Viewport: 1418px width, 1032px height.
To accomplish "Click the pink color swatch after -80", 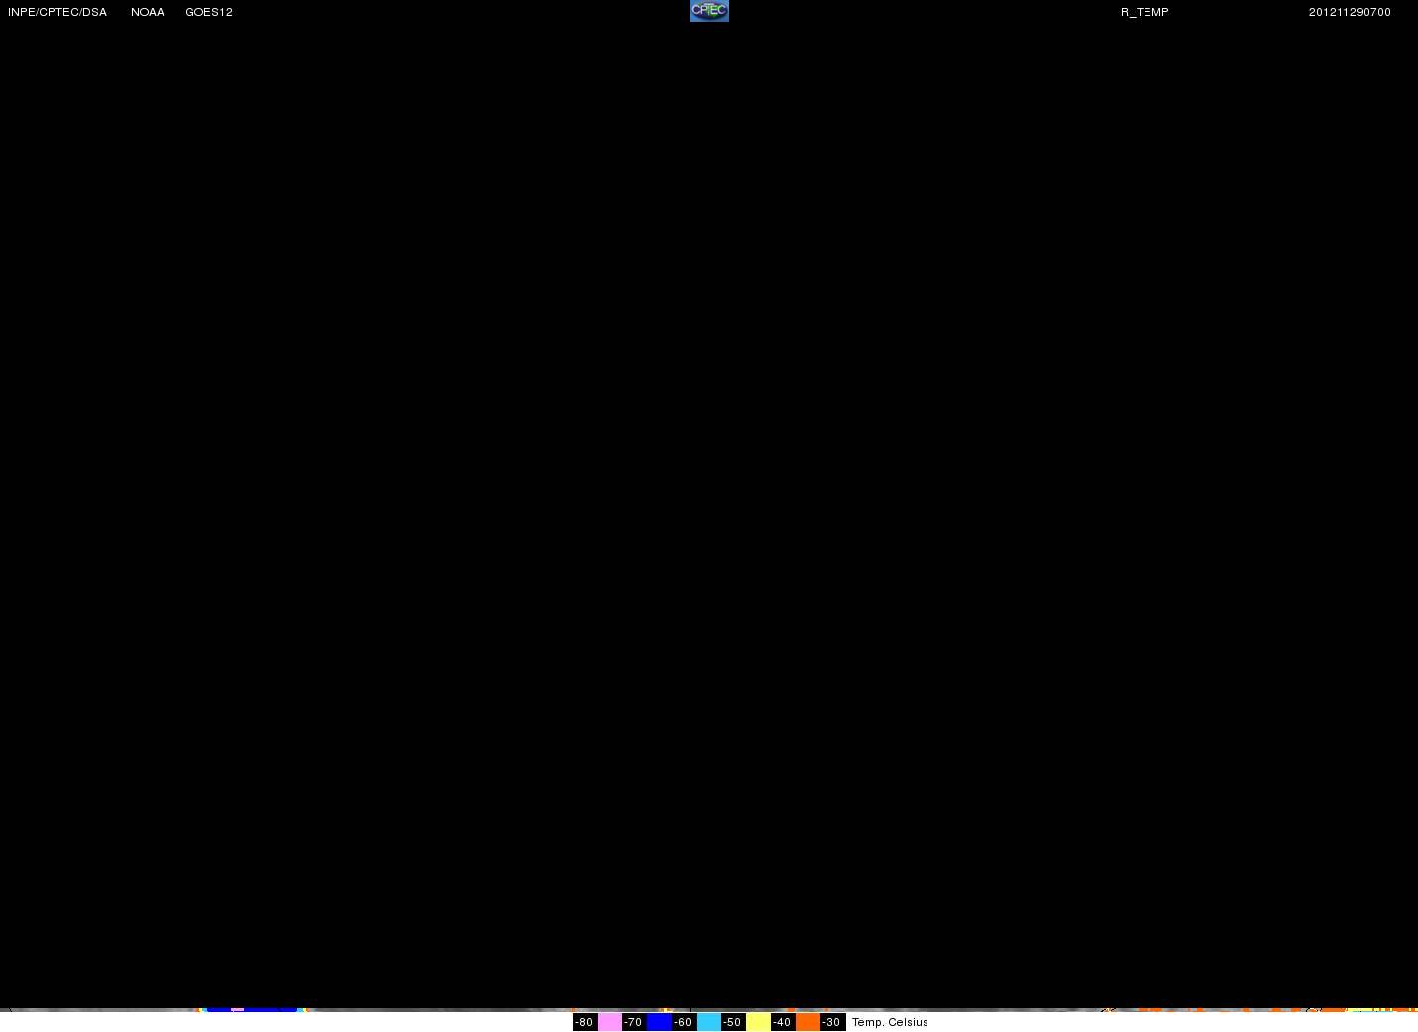I will [x=609, y=1022].
